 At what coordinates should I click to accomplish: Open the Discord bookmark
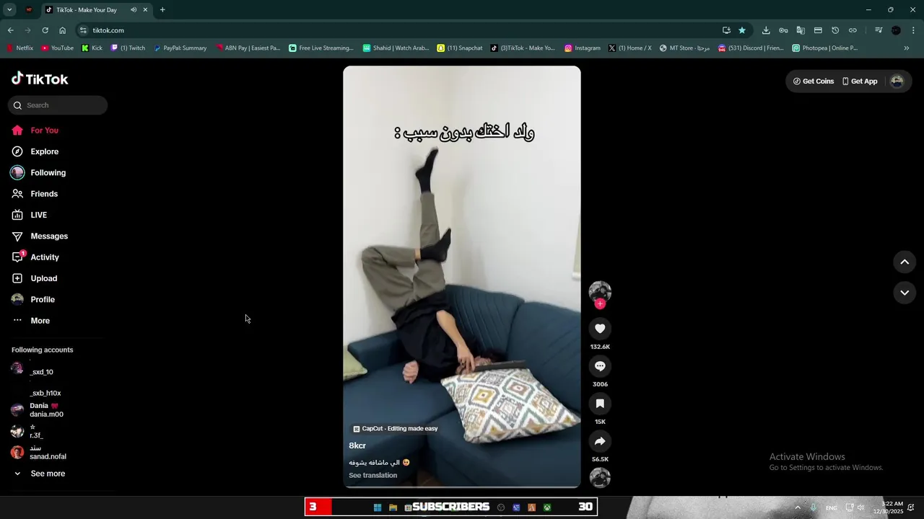(751, 48)
